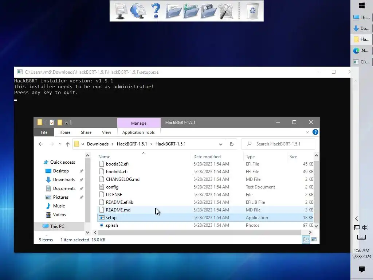The image size is (373, 280).
Task: Click the file list horizontal scrollbar
Action: tap(200, 232)
